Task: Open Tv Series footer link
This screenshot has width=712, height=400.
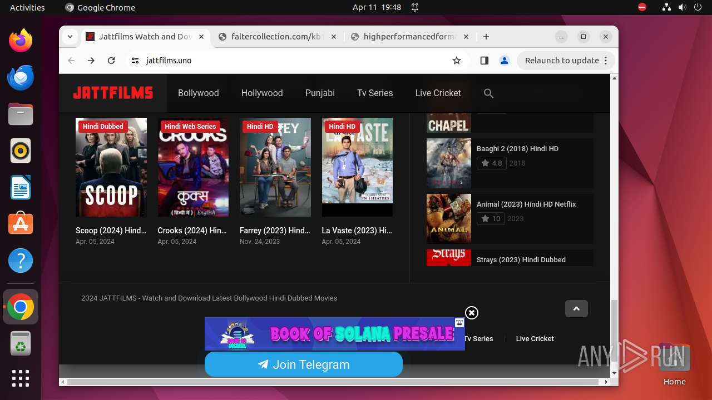Action: tap(478, 339)
